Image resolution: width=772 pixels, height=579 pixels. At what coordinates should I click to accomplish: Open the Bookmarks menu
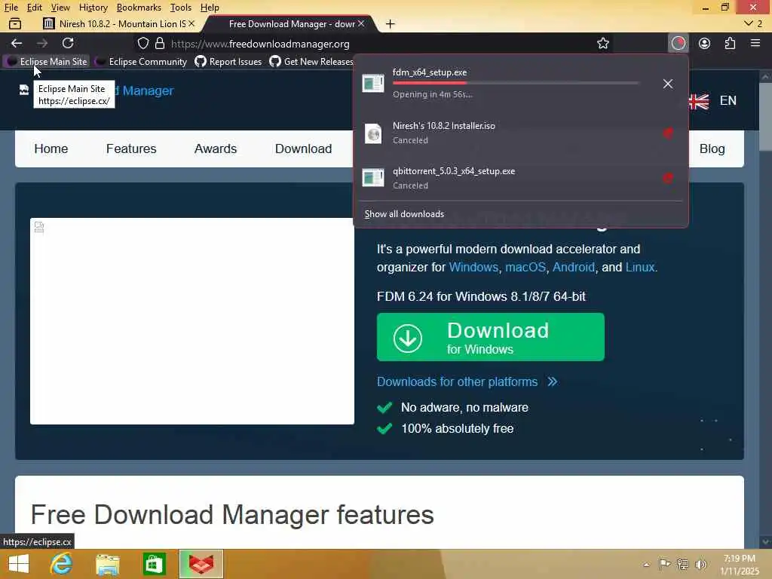(139, 8)
